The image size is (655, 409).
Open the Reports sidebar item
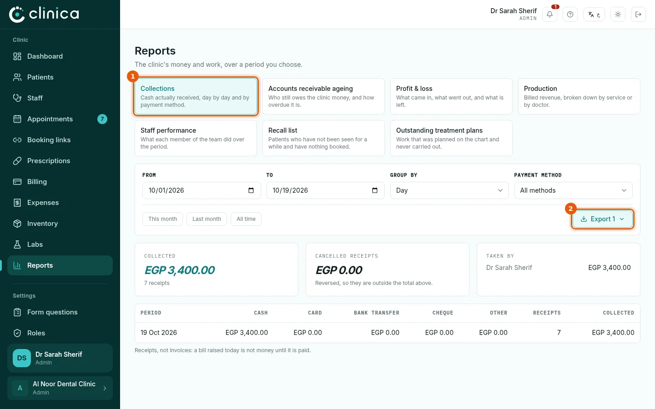tap(60, 265)
